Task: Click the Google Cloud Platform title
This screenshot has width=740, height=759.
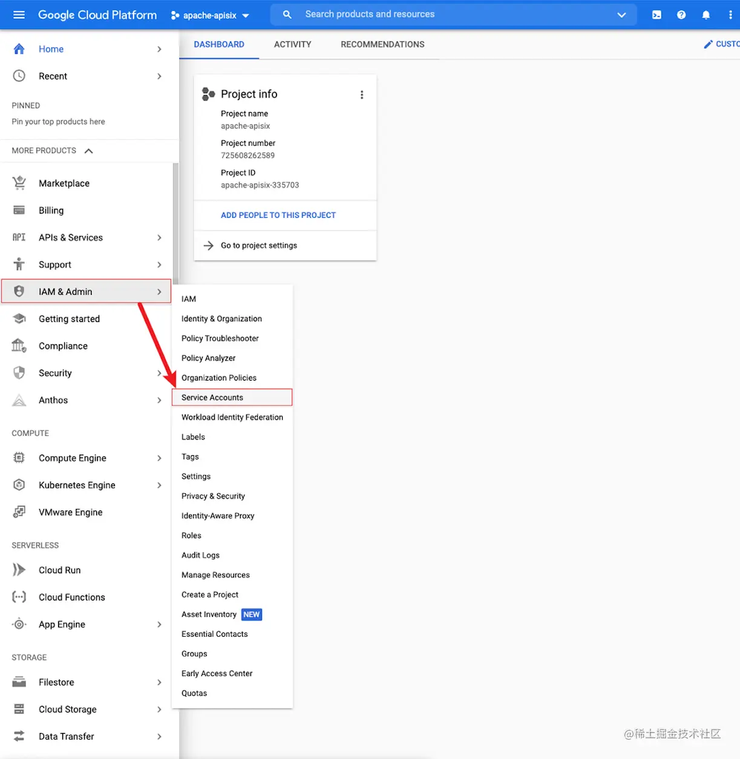Action: [97, 15]
